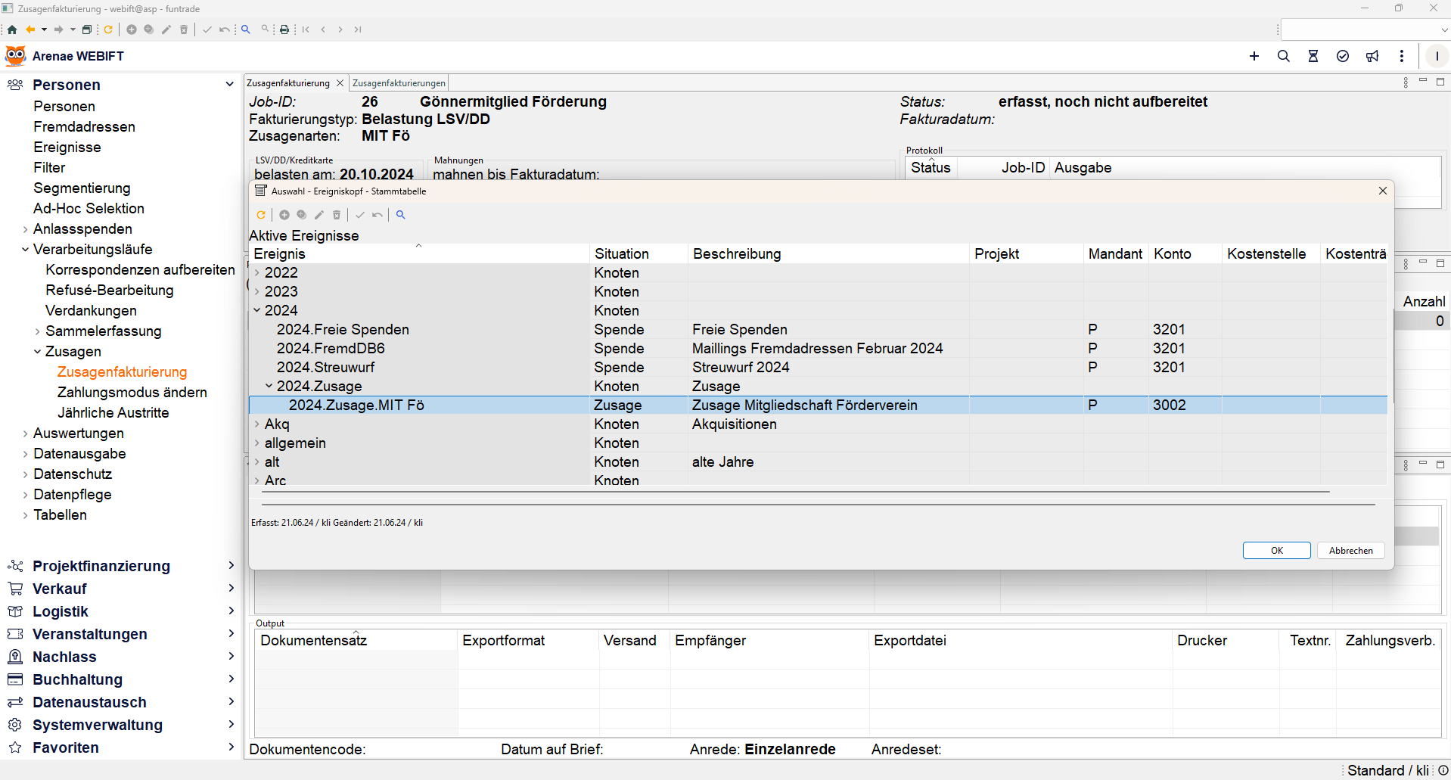This screenshot has height=780, width=1451.
Task: Click the Abbrechen button
Action: 1350,551
